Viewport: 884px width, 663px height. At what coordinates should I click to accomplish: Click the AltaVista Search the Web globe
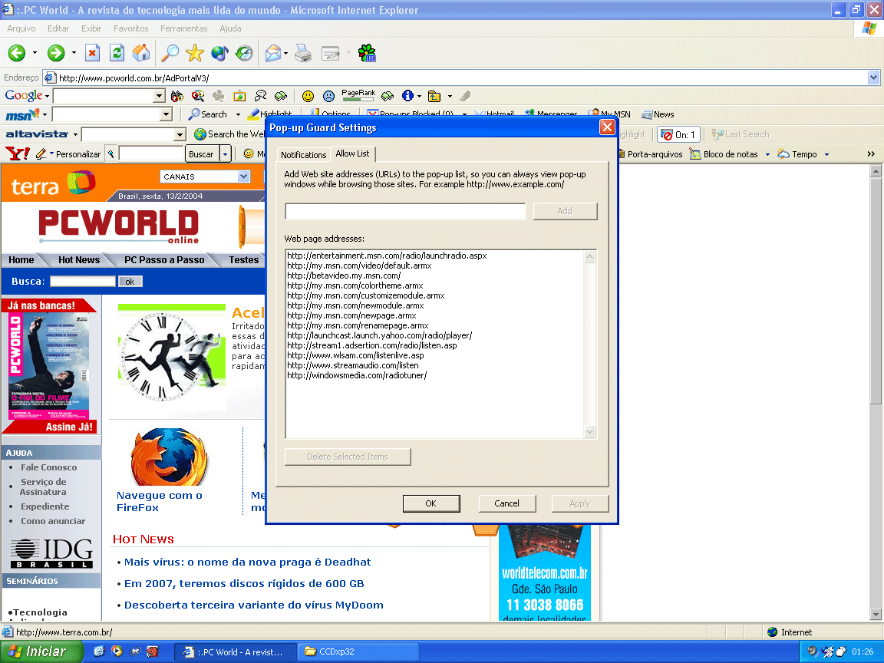[x=200, y=134]
